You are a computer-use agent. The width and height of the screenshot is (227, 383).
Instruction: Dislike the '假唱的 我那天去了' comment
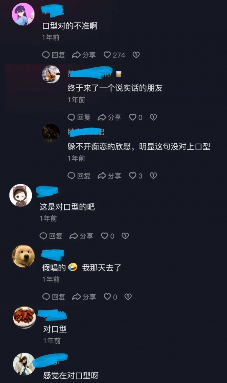point(128,297)
